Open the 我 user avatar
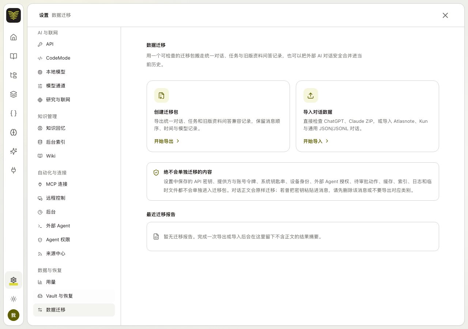 click(x=14, y=315)
